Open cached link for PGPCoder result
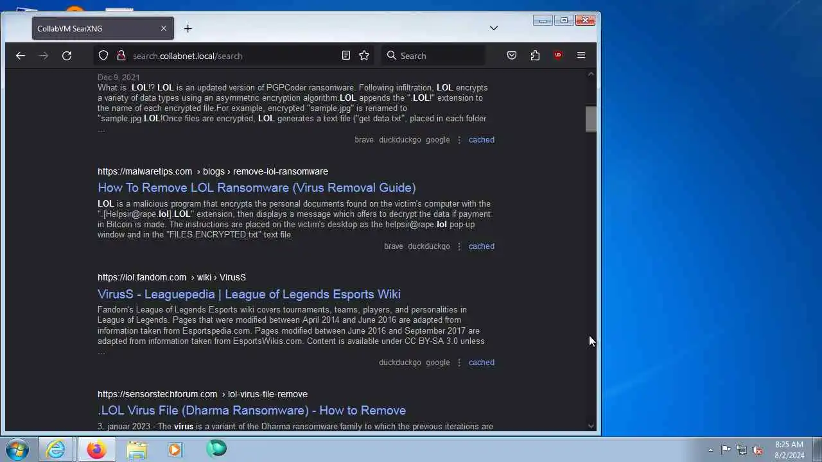The height and width of the screenshot is (462, 822). [482, 140]
